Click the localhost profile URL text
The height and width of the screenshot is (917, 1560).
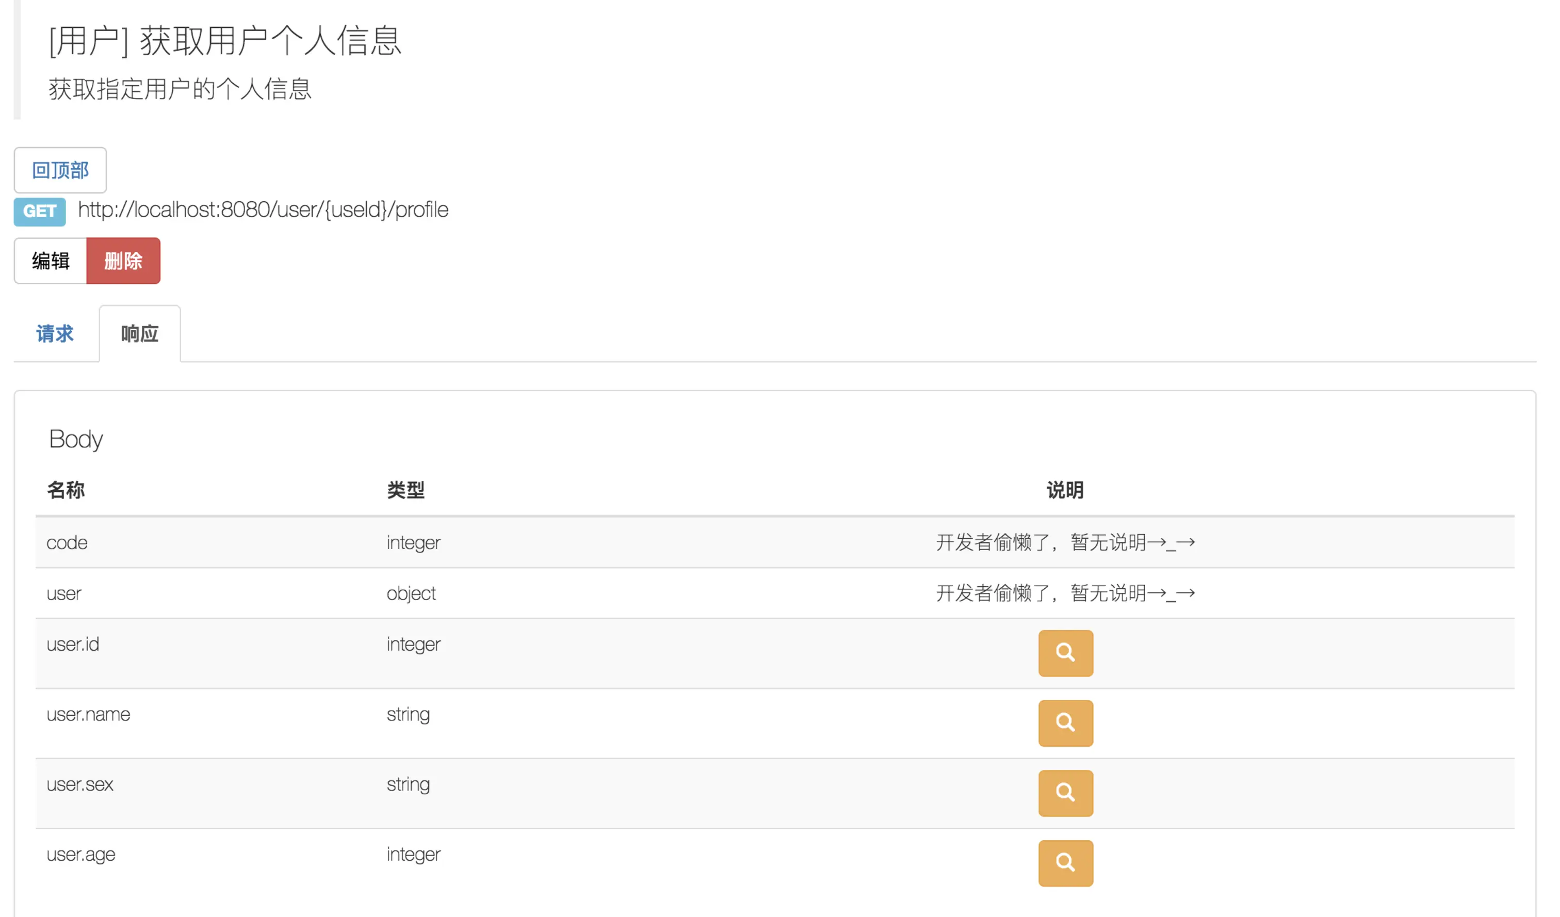(x=263, y=210)
